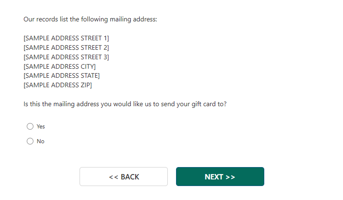Click the word "NEXT" on the green button

click(214, 177)
